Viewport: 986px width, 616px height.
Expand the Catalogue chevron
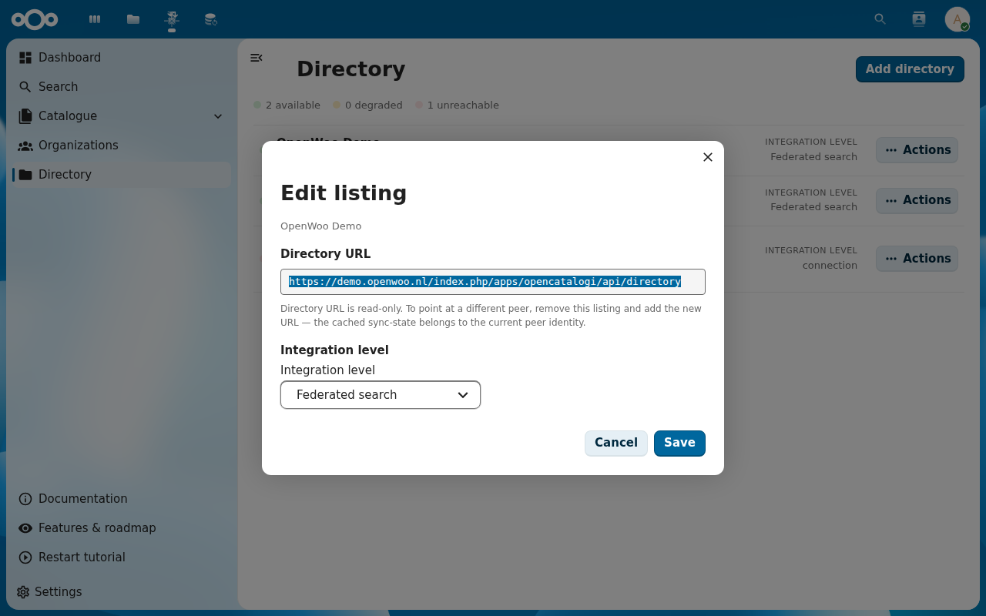(218, 116)
